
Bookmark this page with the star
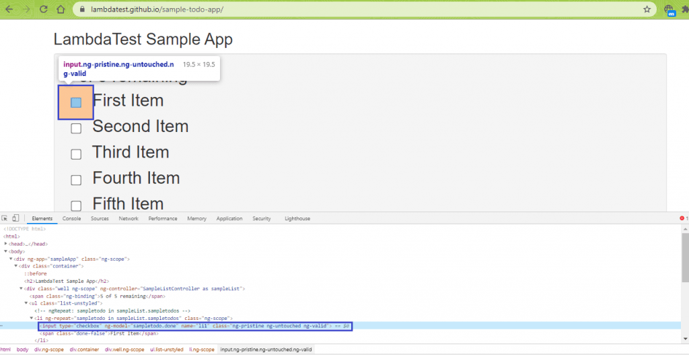click(x=647, y=9)
